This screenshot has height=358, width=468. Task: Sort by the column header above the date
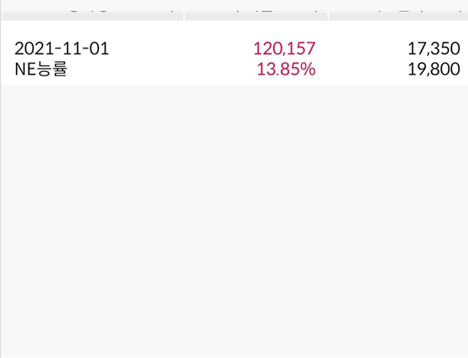[x=92, y=16]
